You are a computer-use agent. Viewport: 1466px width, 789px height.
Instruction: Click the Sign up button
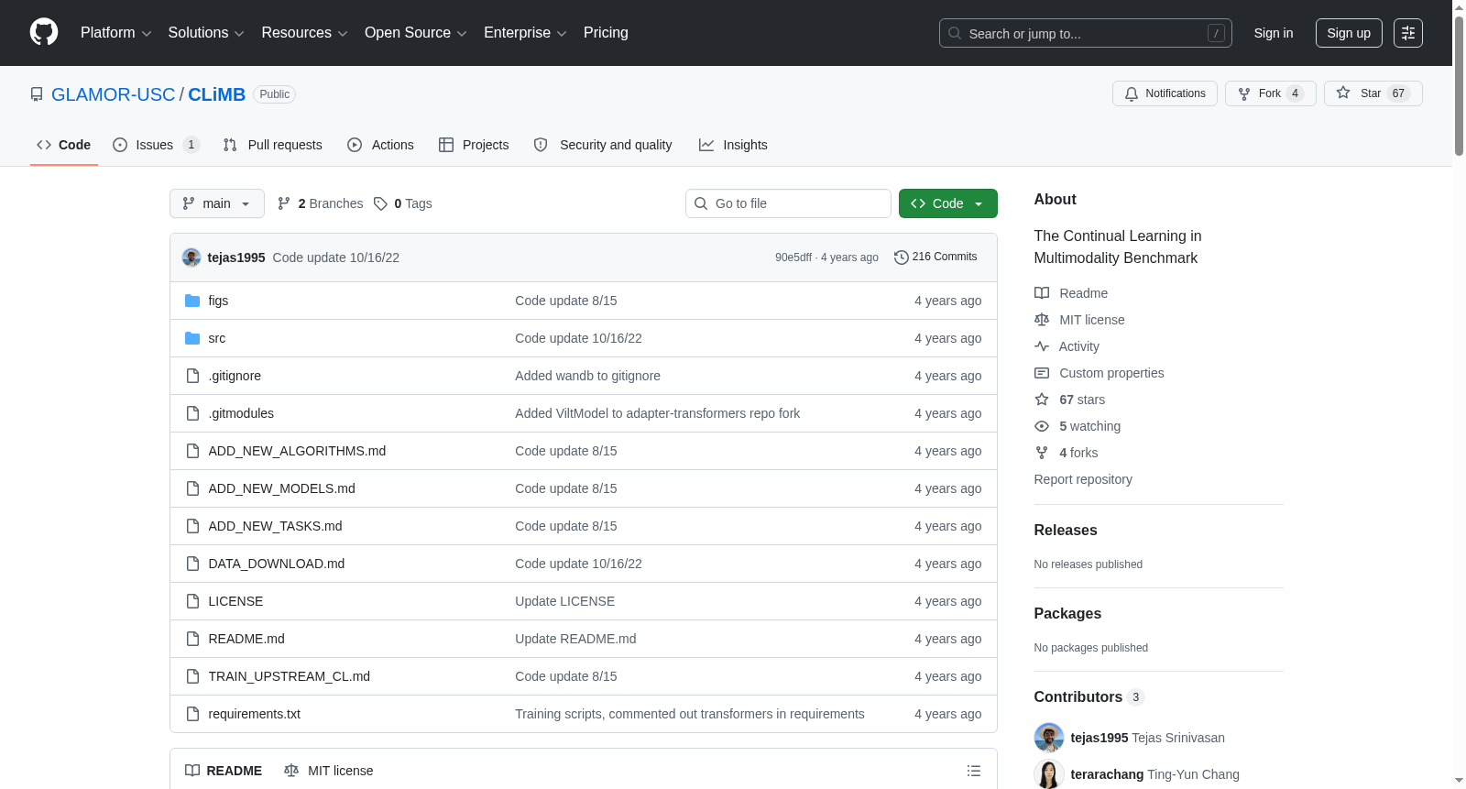1349,33
